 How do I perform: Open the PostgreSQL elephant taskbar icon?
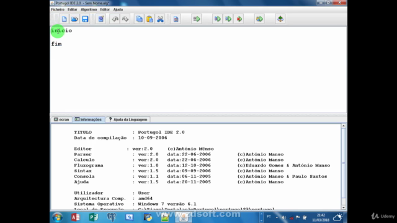tap(112, 217)
